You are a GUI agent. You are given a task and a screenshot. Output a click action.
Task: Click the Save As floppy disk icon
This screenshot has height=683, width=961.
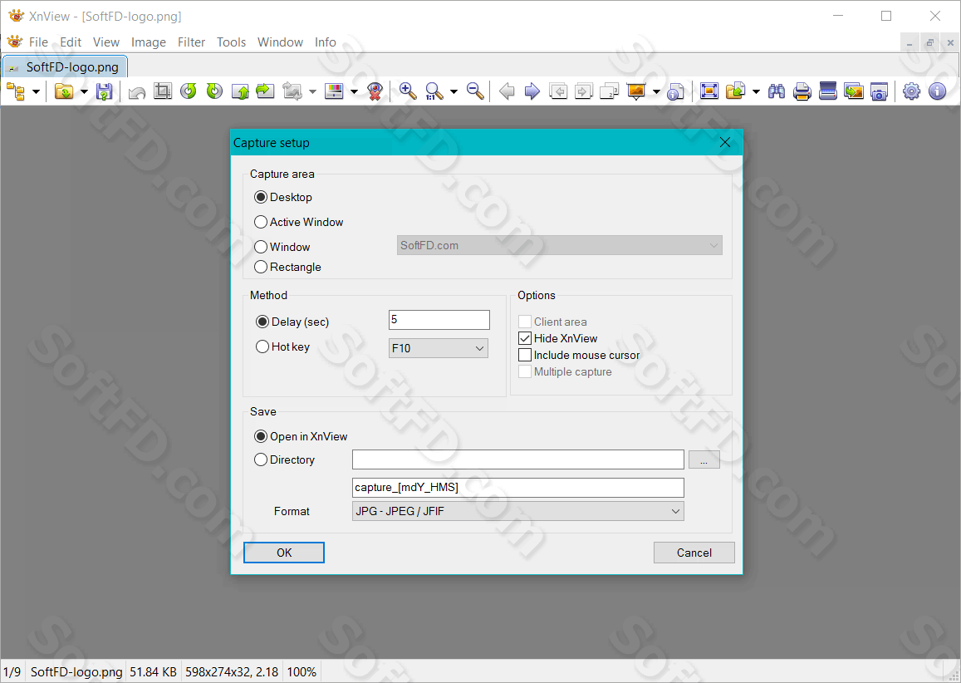104,92
